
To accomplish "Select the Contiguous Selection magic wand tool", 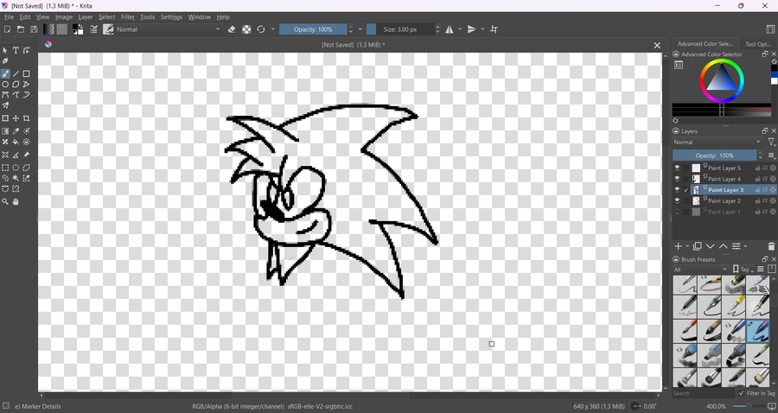I will tap(16, 178).
